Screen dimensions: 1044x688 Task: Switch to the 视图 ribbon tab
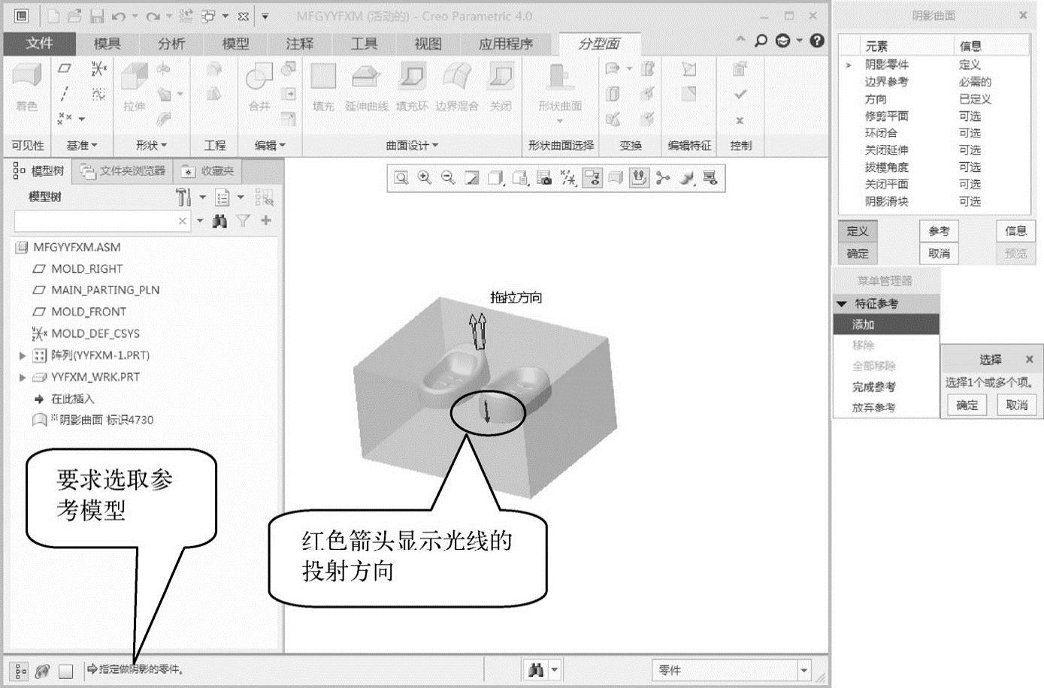tap(428, 44)
